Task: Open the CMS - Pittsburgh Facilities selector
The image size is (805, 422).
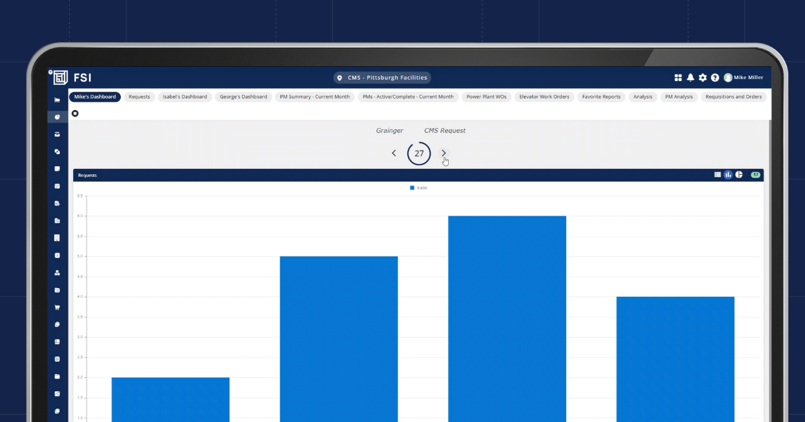Action: (382, 78)
